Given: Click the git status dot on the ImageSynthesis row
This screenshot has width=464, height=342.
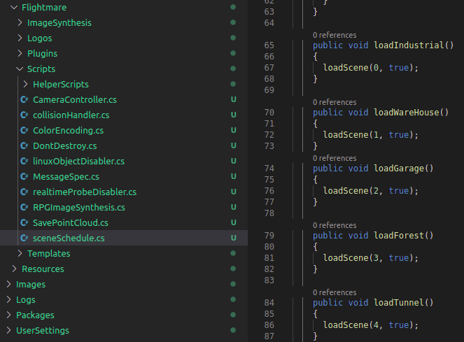Looking at the screenshot, I should pos(233,22).
